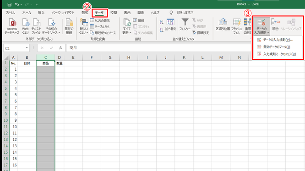
Task: Click the 接続 button in the ribbon
Action: [139, 21]
